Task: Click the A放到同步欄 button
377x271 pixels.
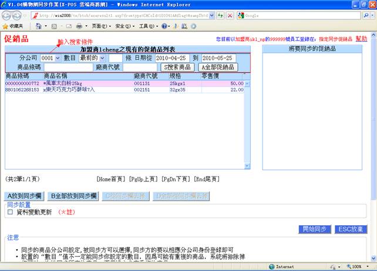Action: tap(25, 195)
